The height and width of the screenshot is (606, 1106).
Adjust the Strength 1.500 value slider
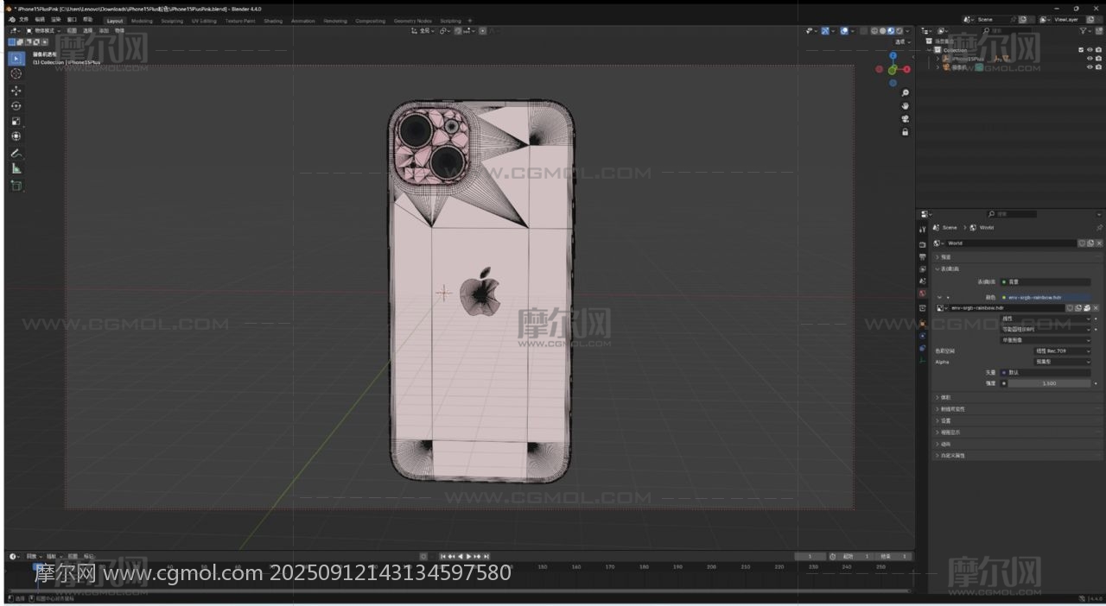[x=1049, y=383]
